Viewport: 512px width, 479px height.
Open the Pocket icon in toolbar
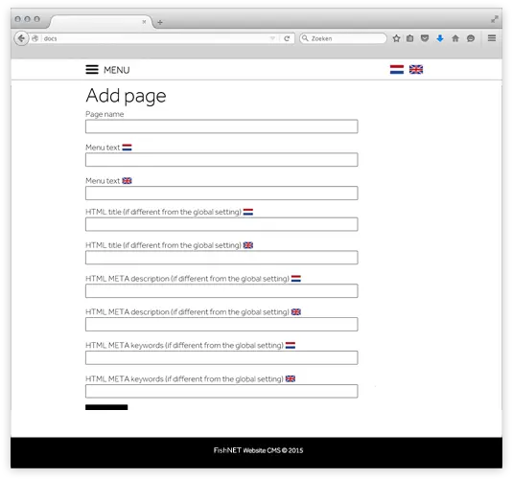click(x=425, y=38)
